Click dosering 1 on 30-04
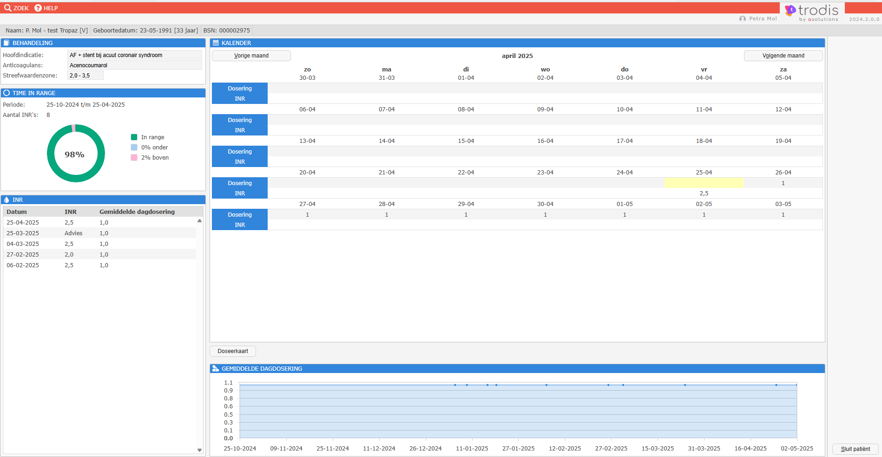The height and width of the screenshot is (457, 882). click(x=545, y=214)
